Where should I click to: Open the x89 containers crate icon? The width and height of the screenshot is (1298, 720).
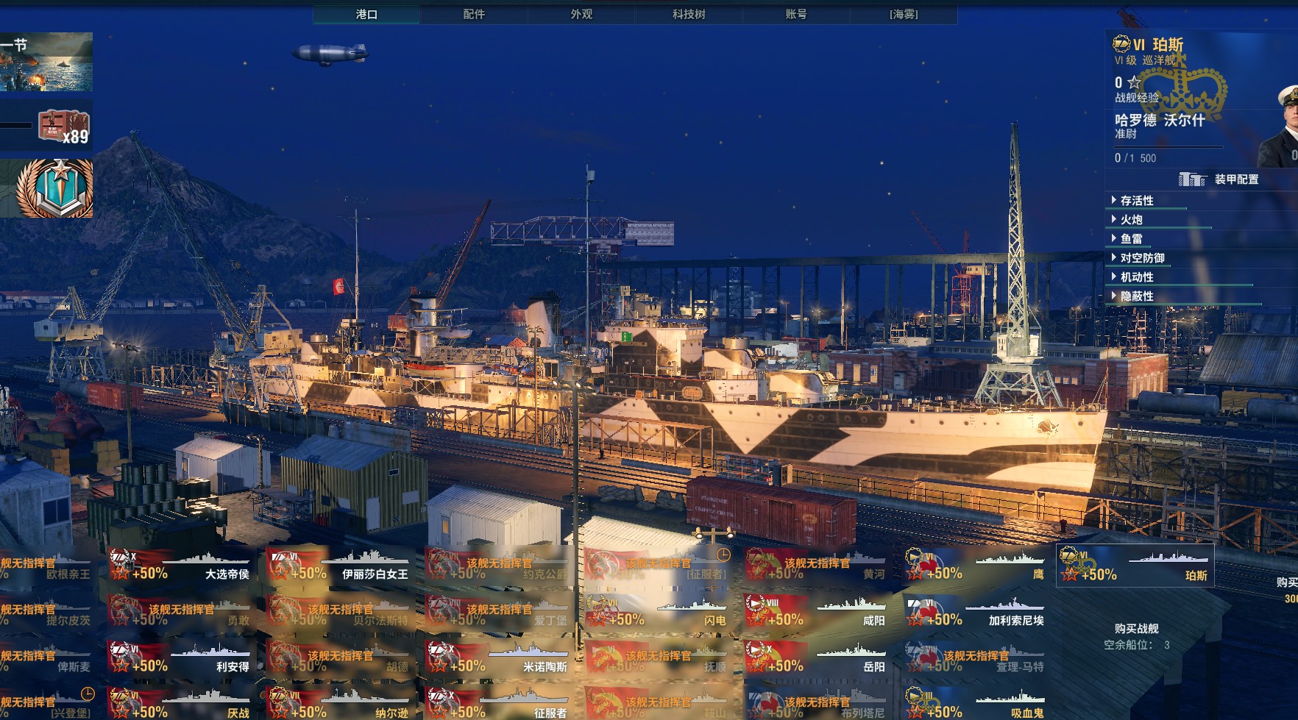pyautogui.click(x=63, y=126)
